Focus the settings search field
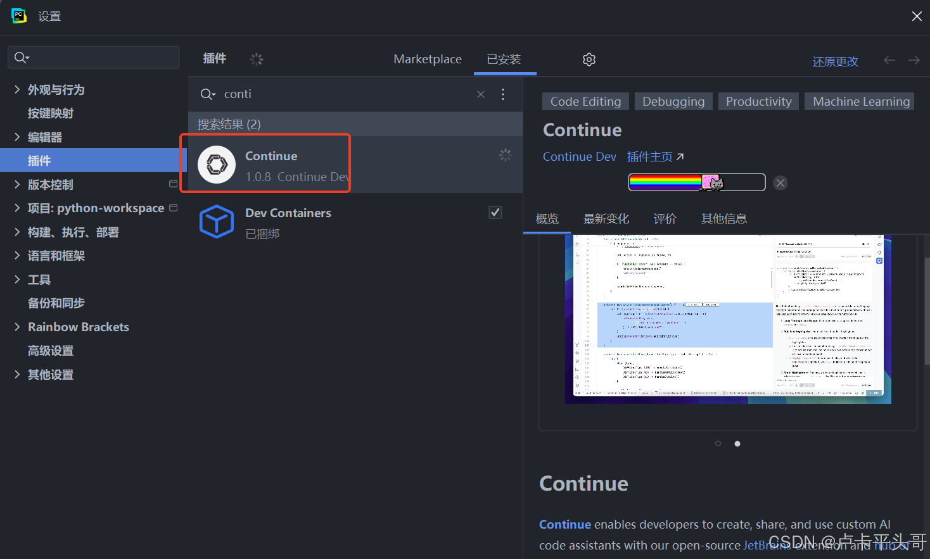Image resolution: width=930 pixels, height=559 pixels. pyautogui.click(x=94, y=58)
